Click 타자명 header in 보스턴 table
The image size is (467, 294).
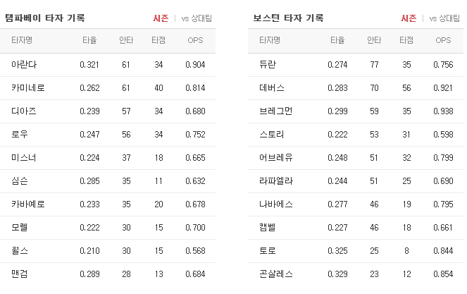(270, 40)
